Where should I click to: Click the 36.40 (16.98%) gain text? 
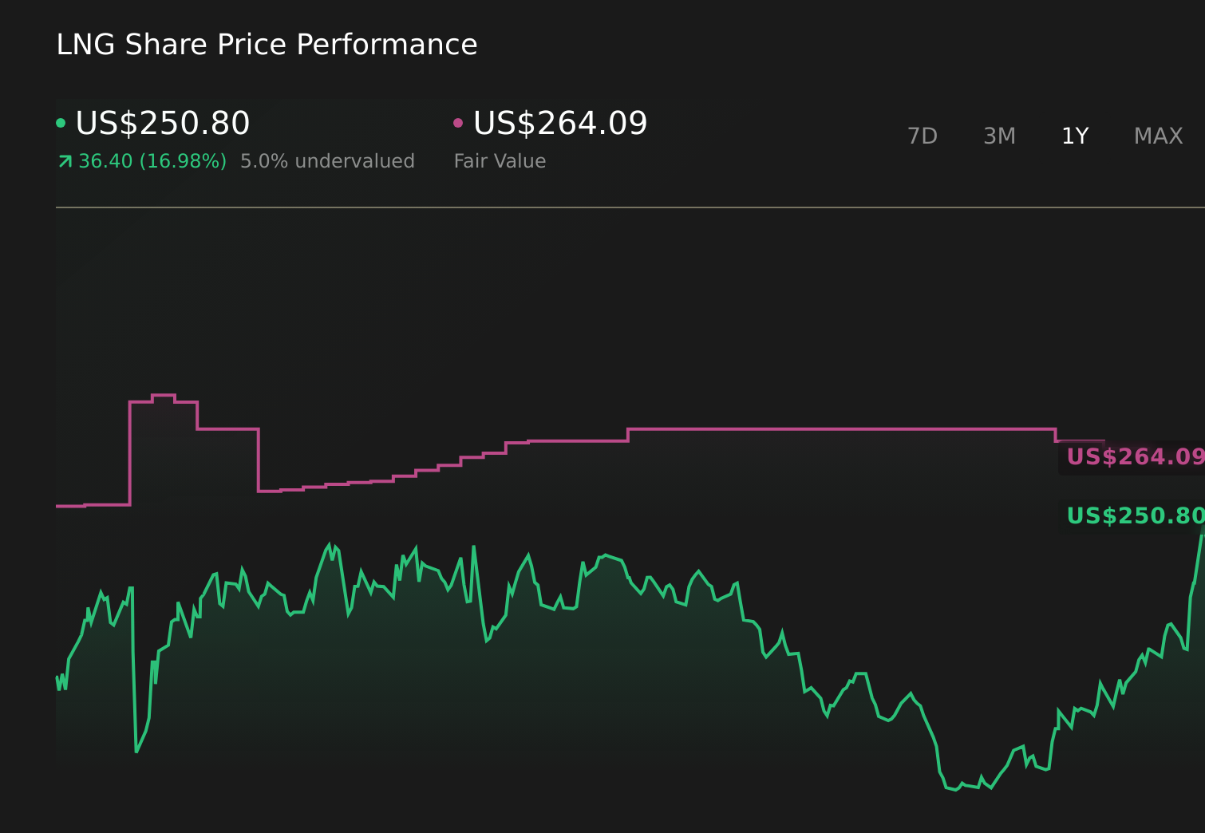151,160
